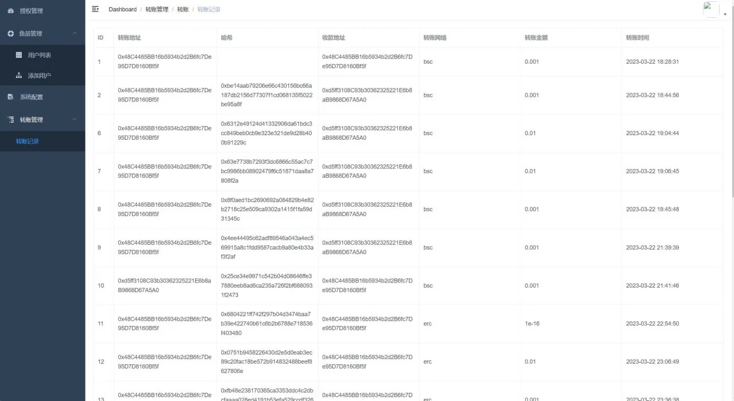Click the 转账管理 breadcrumb
This screenshot has height=401, width=734.
[157, 9]
